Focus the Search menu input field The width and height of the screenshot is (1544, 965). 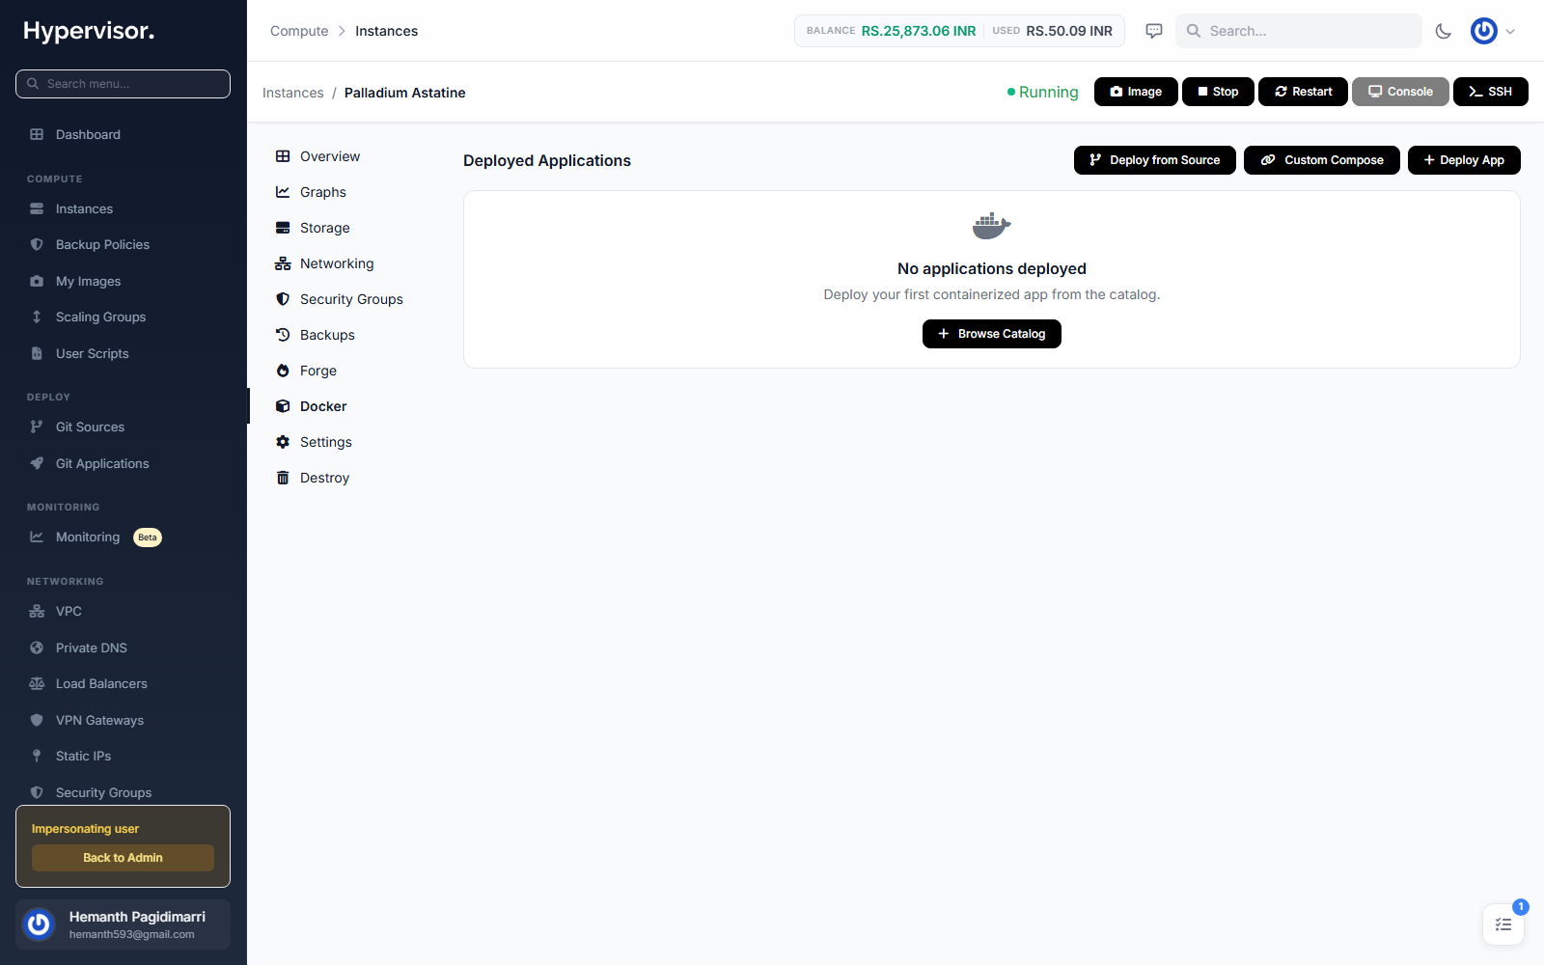pos(123,84)
